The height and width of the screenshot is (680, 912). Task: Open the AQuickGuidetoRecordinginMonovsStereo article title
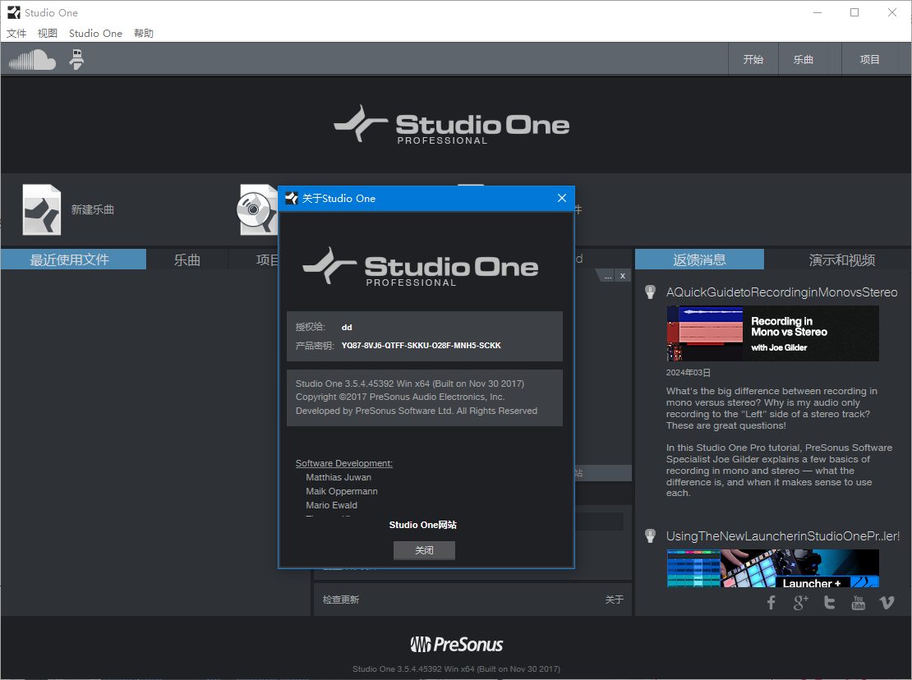781,292
